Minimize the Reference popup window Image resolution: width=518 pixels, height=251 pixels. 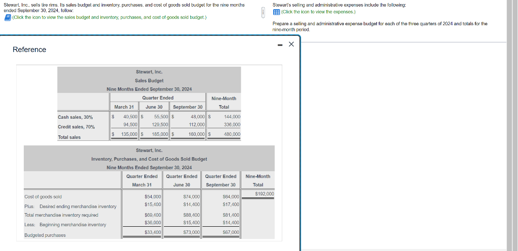pos(280,44)
